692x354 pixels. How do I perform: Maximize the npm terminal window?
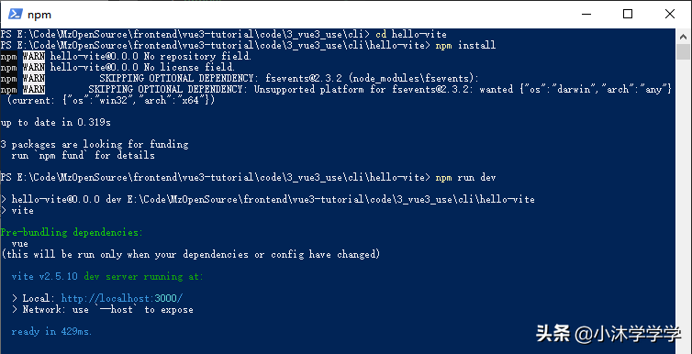(x=628, y=14)
